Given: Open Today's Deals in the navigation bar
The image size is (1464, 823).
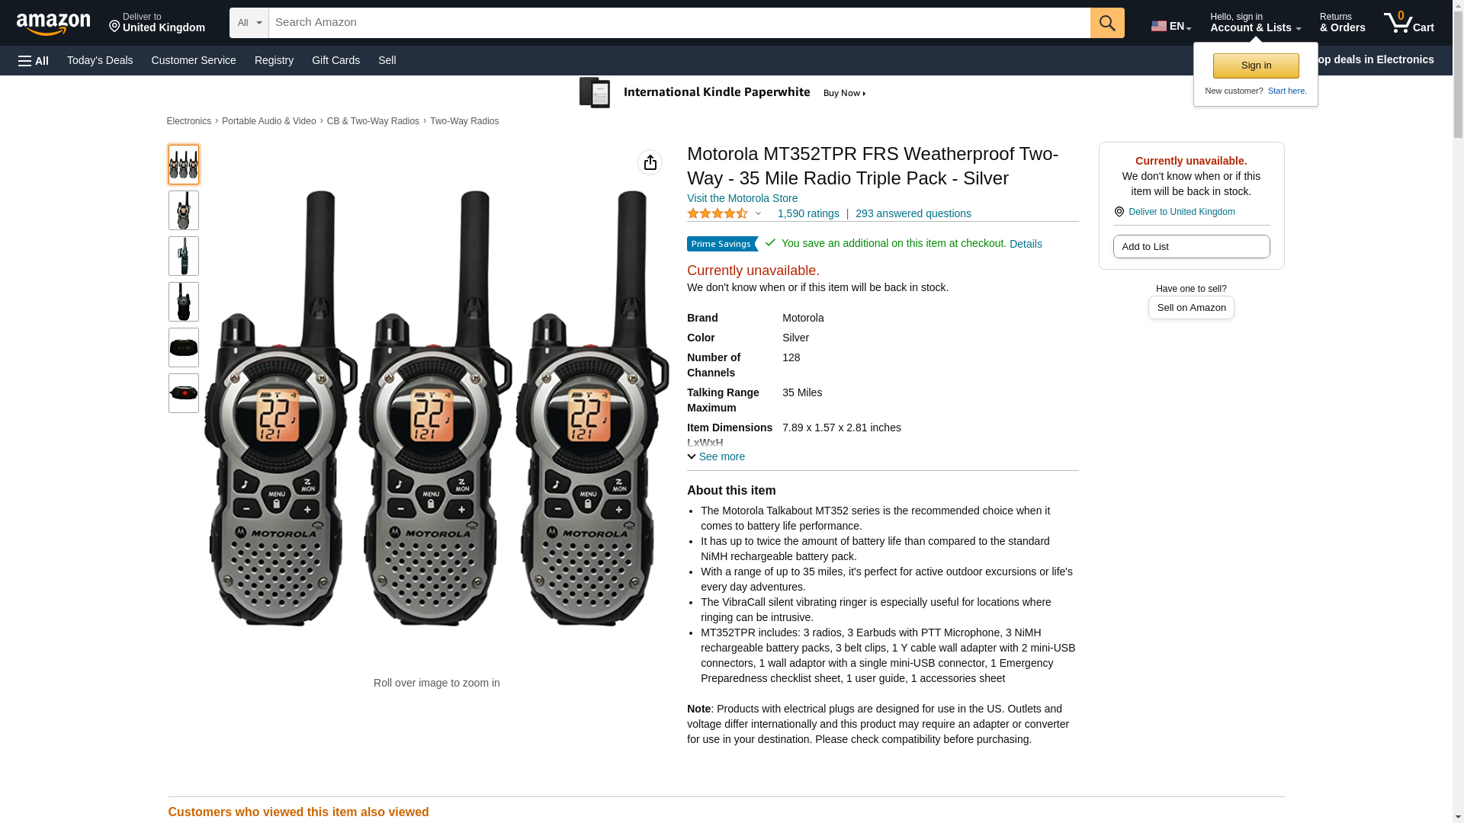Looking at the screenshot, I should pyautogui.click(x=100, y=60).
